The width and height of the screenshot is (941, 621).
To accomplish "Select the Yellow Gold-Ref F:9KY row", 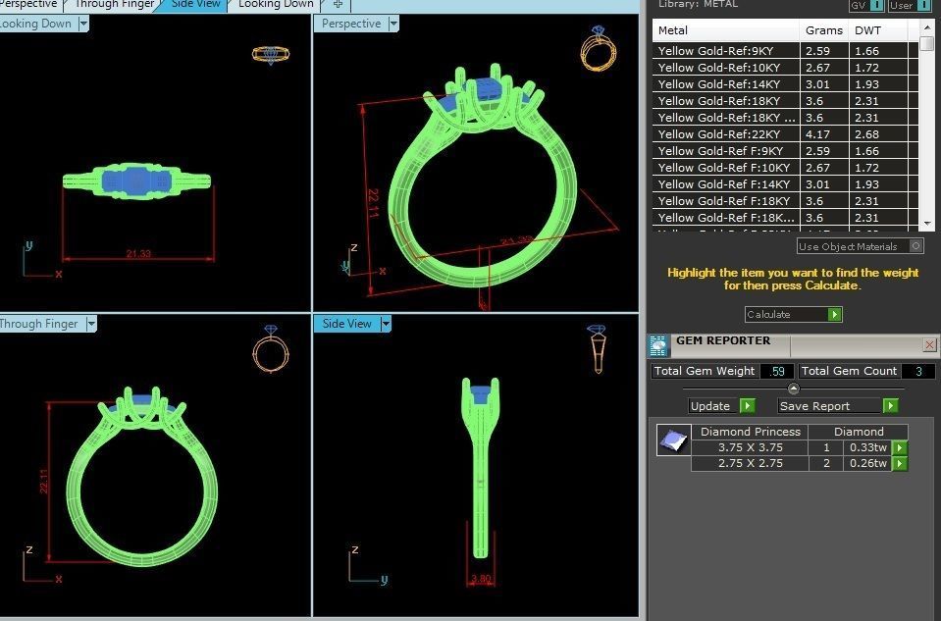I will click(785, 151).
